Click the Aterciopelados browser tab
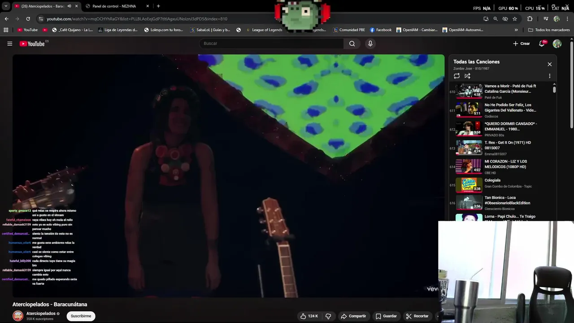 click(x=46, y=6)
